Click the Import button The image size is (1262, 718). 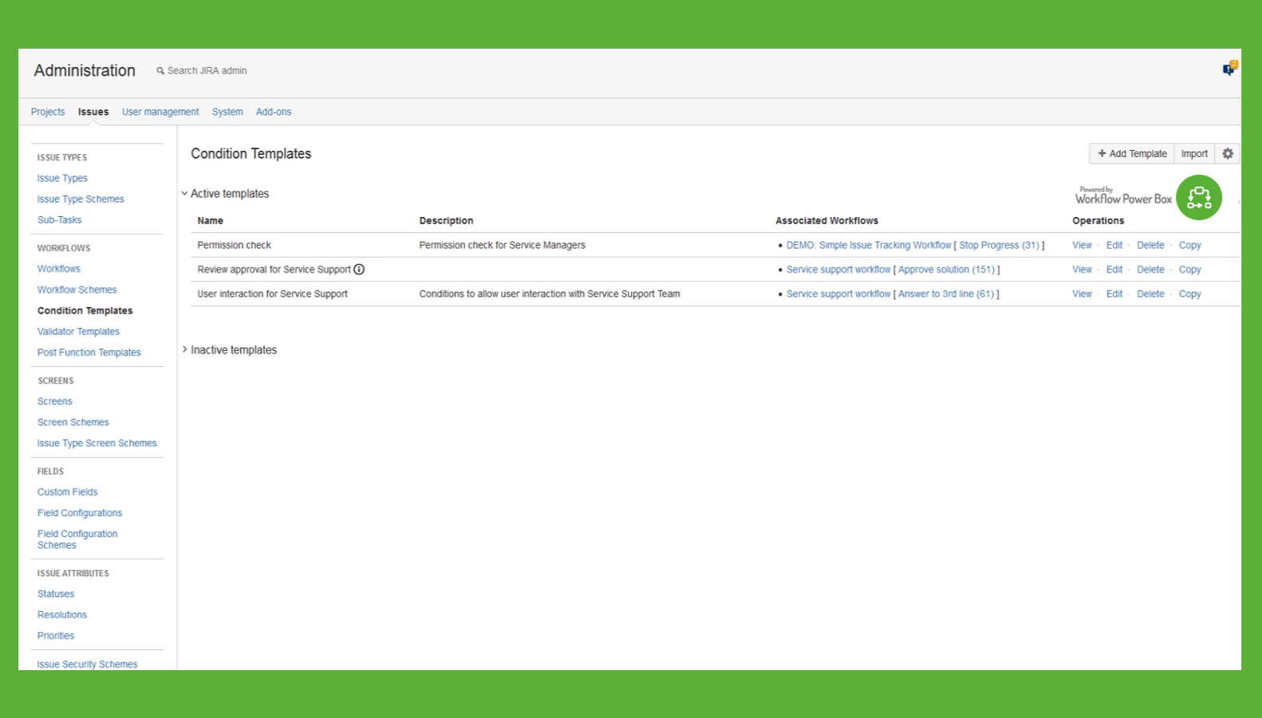coord(1194,154)
